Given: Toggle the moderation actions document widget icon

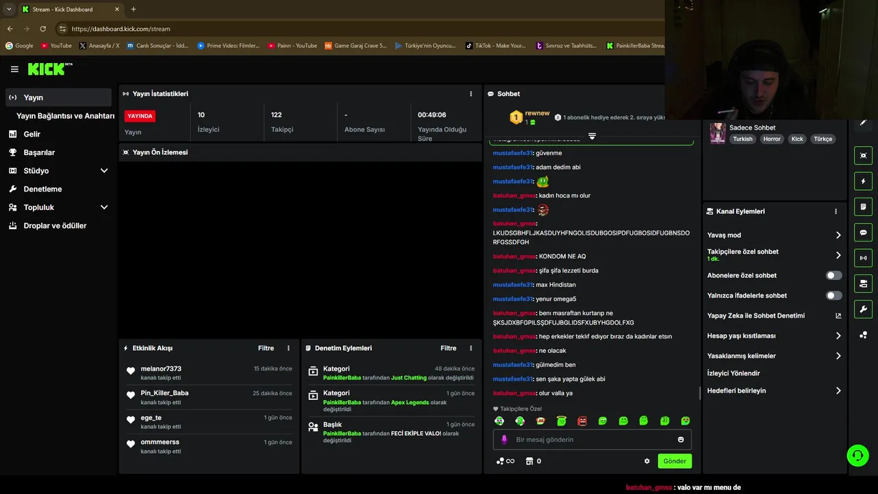Looking at the screenshot, I should click(863, 207).
